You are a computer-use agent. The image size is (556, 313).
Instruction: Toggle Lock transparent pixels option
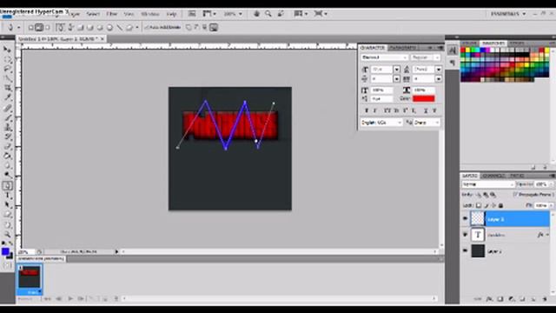[x=479, y=205]
